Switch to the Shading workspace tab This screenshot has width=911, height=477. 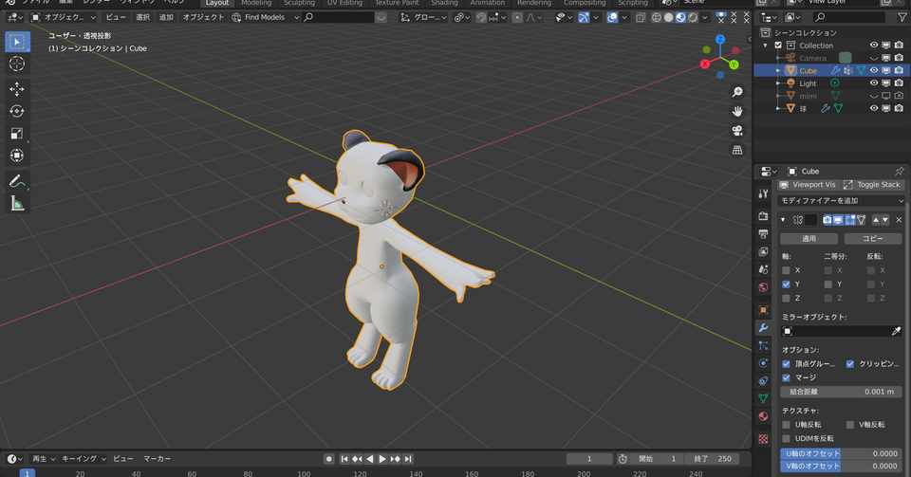tap(444, 3)
